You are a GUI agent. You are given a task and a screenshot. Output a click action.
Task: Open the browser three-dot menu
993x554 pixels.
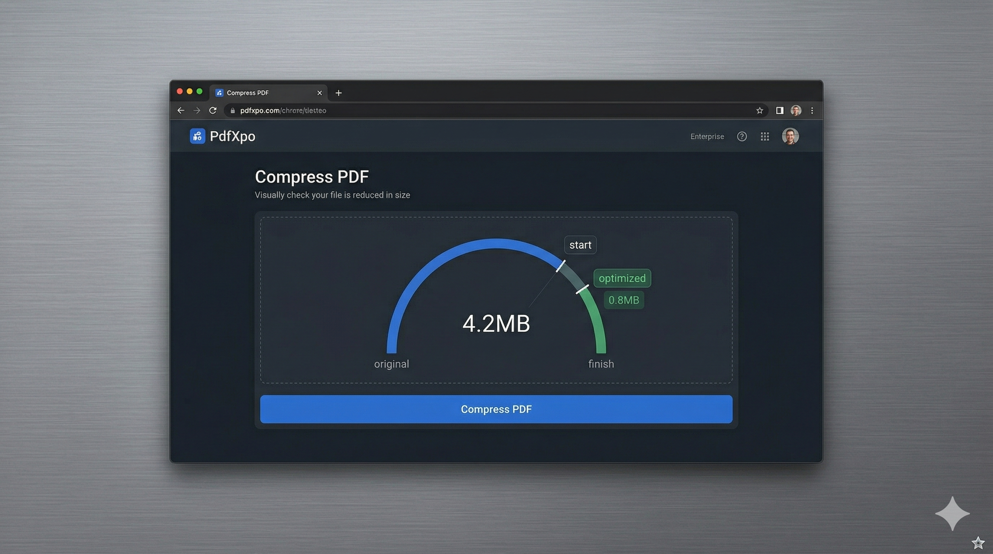coord(812,111)
